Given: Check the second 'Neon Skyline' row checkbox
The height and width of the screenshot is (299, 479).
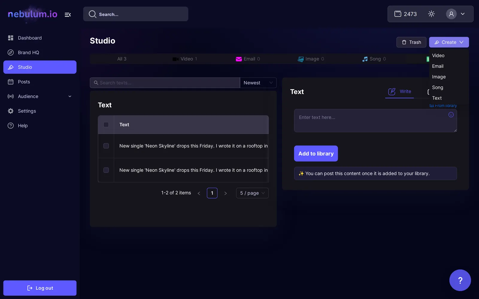Looking at the screenshot, I should [106, 170].
